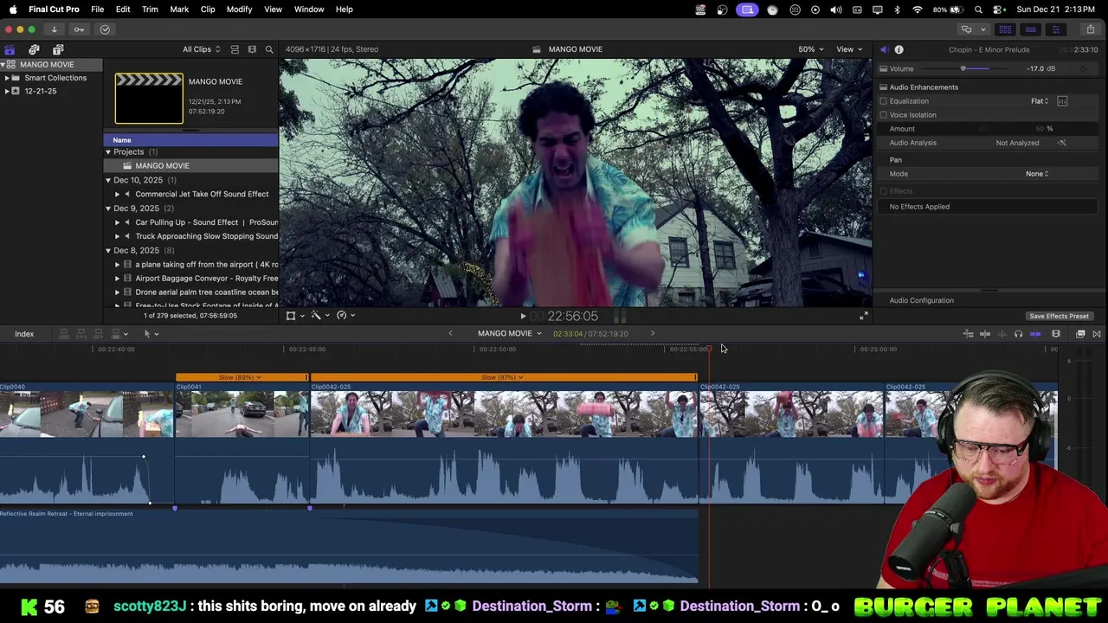This screenshot has height=623, width=1108.
Task: Open the viewer View dropdown
Action: tap(849, 49)
